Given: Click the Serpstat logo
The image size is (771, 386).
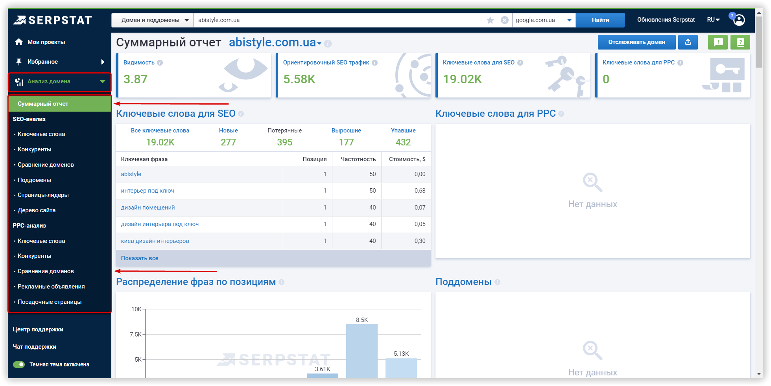Looking at the screenshot, I should point(53,20).
